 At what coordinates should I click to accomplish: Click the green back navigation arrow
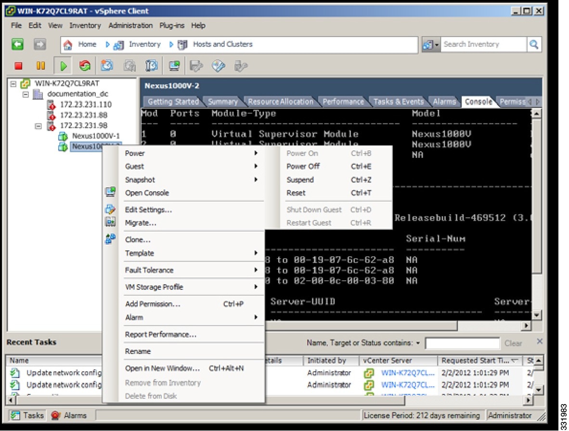coord(17,44)
